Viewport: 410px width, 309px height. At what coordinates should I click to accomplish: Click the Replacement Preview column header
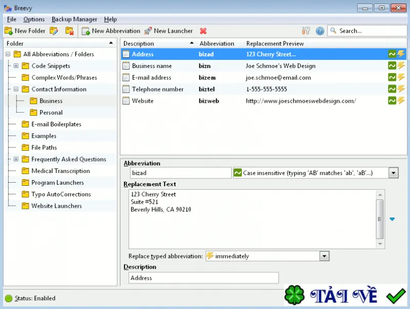click(x=315, y=43)
